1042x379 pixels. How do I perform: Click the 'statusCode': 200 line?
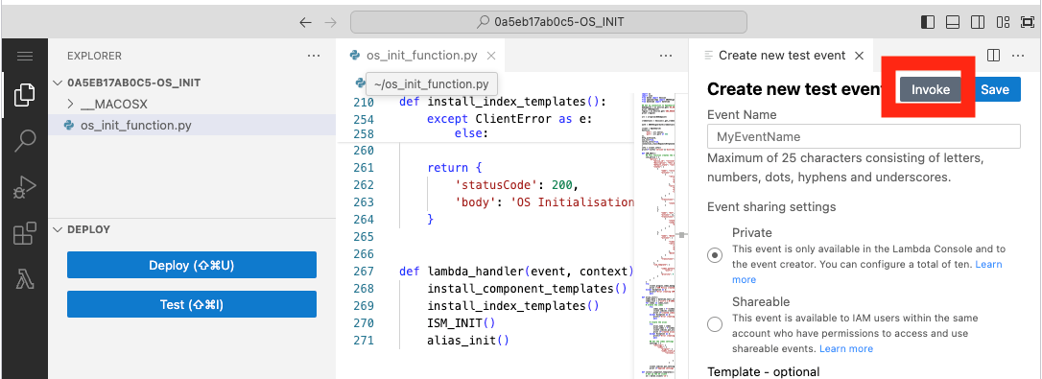[x=517, y=184]
